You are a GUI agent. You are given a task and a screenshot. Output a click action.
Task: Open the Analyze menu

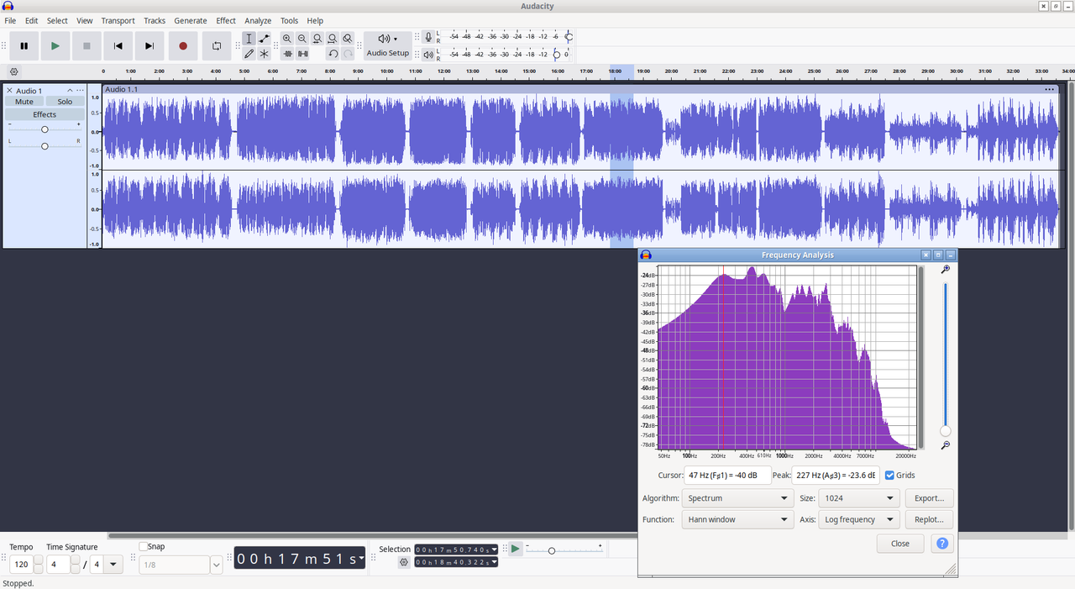point(258,20)
